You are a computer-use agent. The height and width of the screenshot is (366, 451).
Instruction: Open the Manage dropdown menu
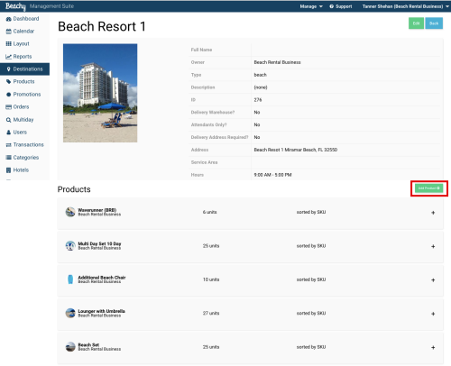coord(311,6)
